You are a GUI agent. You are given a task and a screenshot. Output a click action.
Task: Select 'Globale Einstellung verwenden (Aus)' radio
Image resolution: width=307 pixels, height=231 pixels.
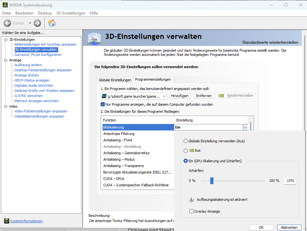[185, 141]
